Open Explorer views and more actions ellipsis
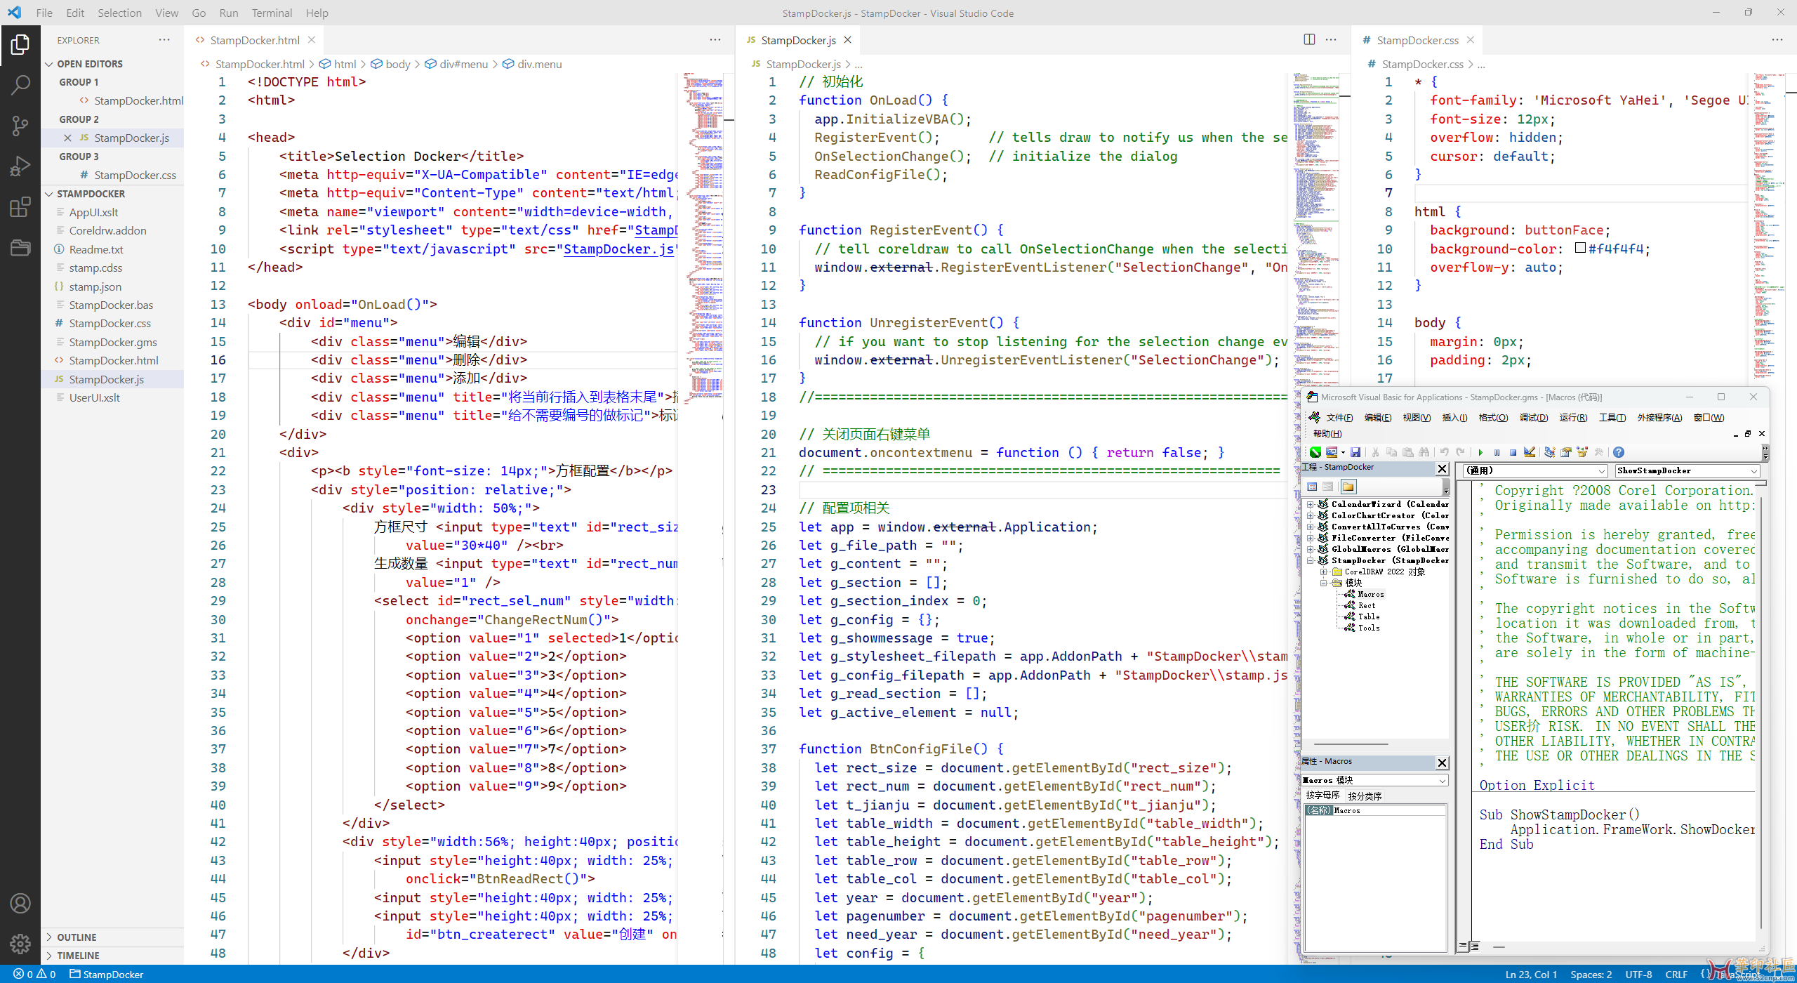The width and height of the screenshot is (1797, 983). pyautogui.click(x=164, y=40)
